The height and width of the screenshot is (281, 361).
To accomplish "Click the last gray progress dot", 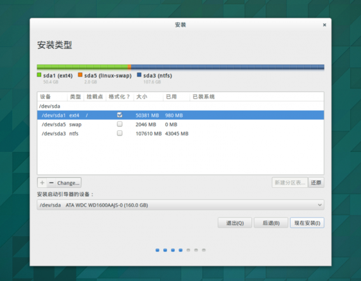I will (x=204, y=250).
